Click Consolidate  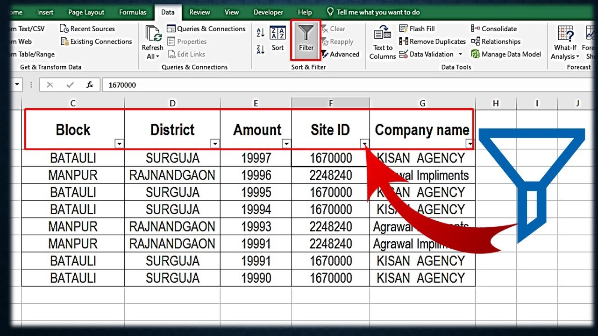tap(494, 29)
